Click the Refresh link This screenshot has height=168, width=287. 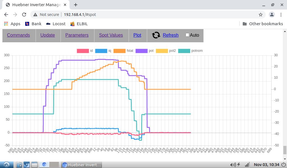(x=170, y=35)
